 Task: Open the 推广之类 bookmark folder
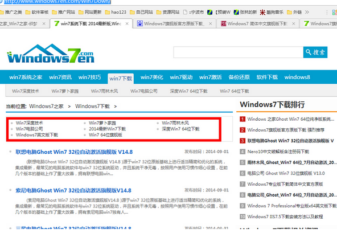coord(11,12)
